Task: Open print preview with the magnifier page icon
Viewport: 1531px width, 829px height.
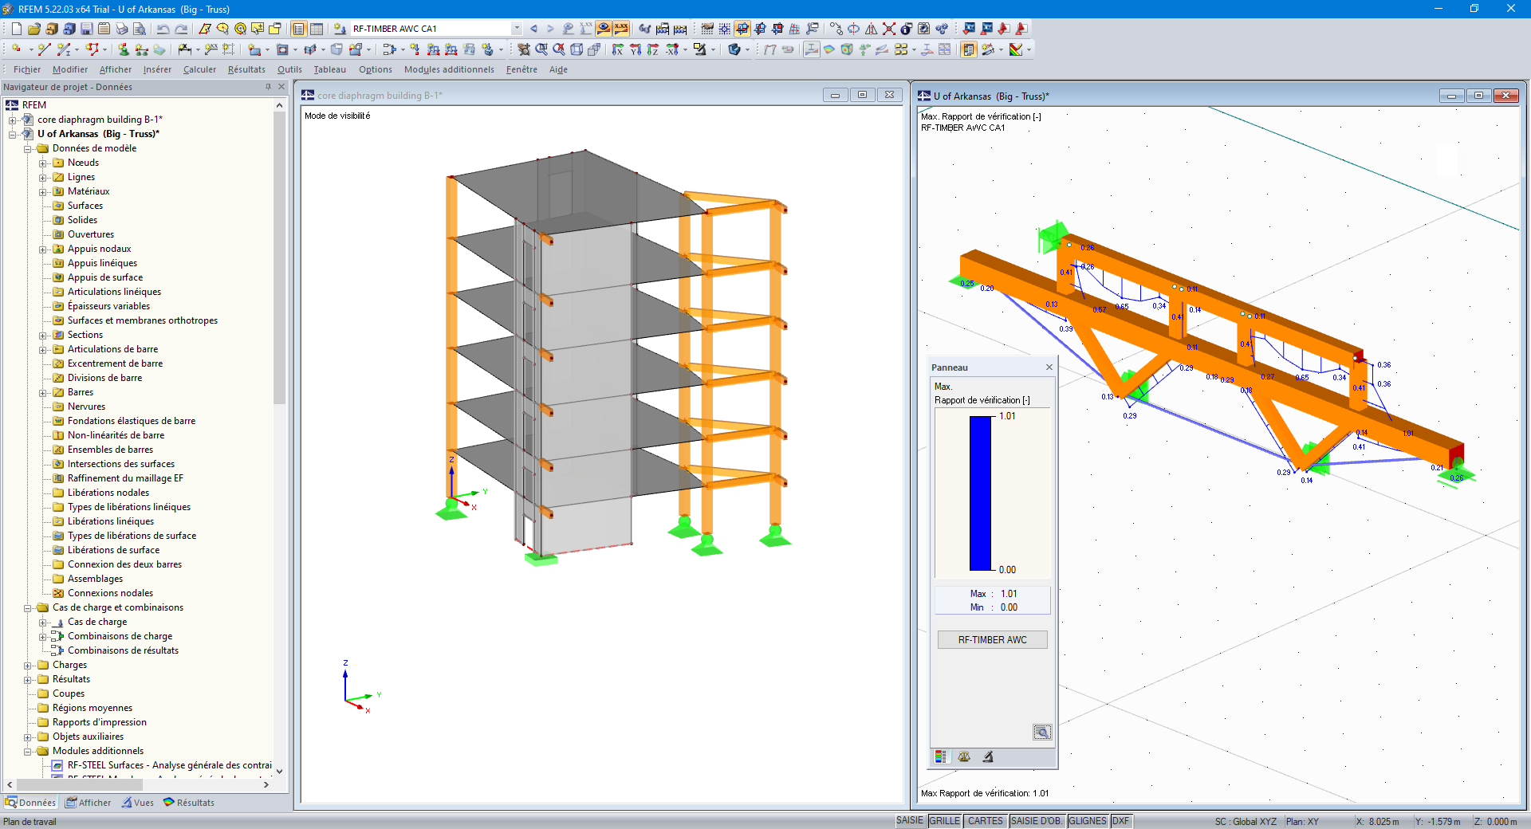Action: tap(139, 29)
